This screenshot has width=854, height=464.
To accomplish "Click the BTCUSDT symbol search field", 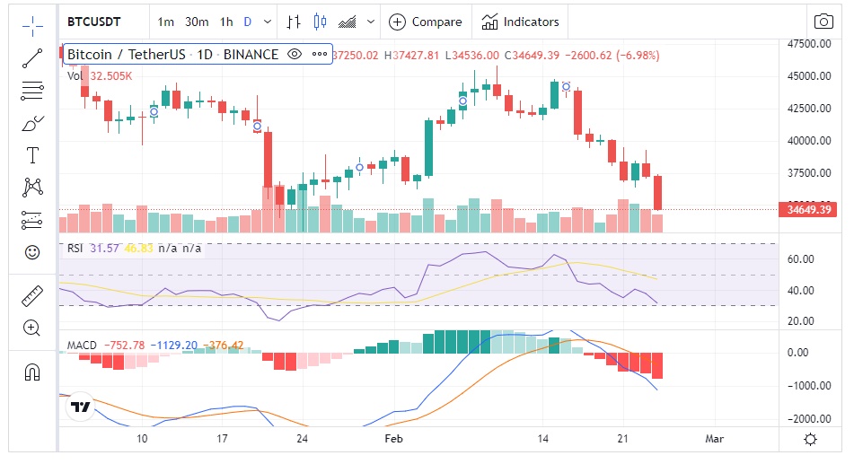I will click(94, 22).
